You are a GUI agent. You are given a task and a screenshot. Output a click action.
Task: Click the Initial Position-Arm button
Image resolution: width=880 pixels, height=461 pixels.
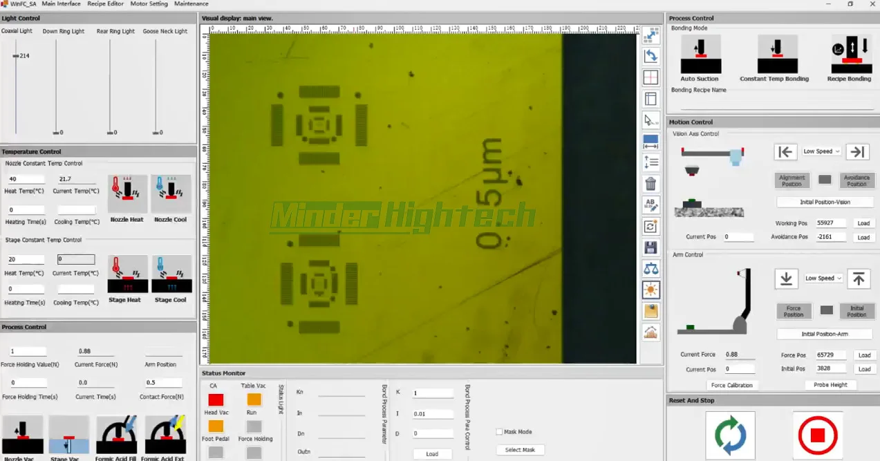point(825,334)
